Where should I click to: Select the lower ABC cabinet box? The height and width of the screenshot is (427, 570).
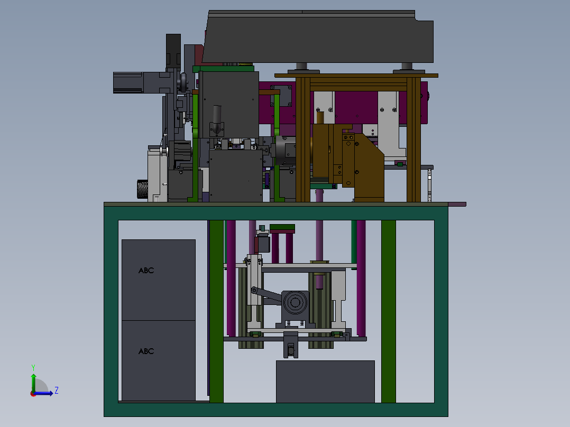(x=159, y=360)
